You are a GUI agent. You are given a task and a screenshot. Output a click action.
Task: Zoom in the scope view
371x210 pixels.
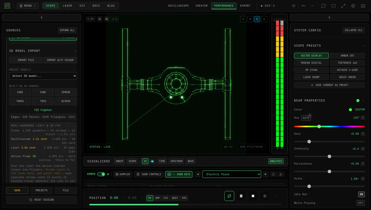point(107,19)
